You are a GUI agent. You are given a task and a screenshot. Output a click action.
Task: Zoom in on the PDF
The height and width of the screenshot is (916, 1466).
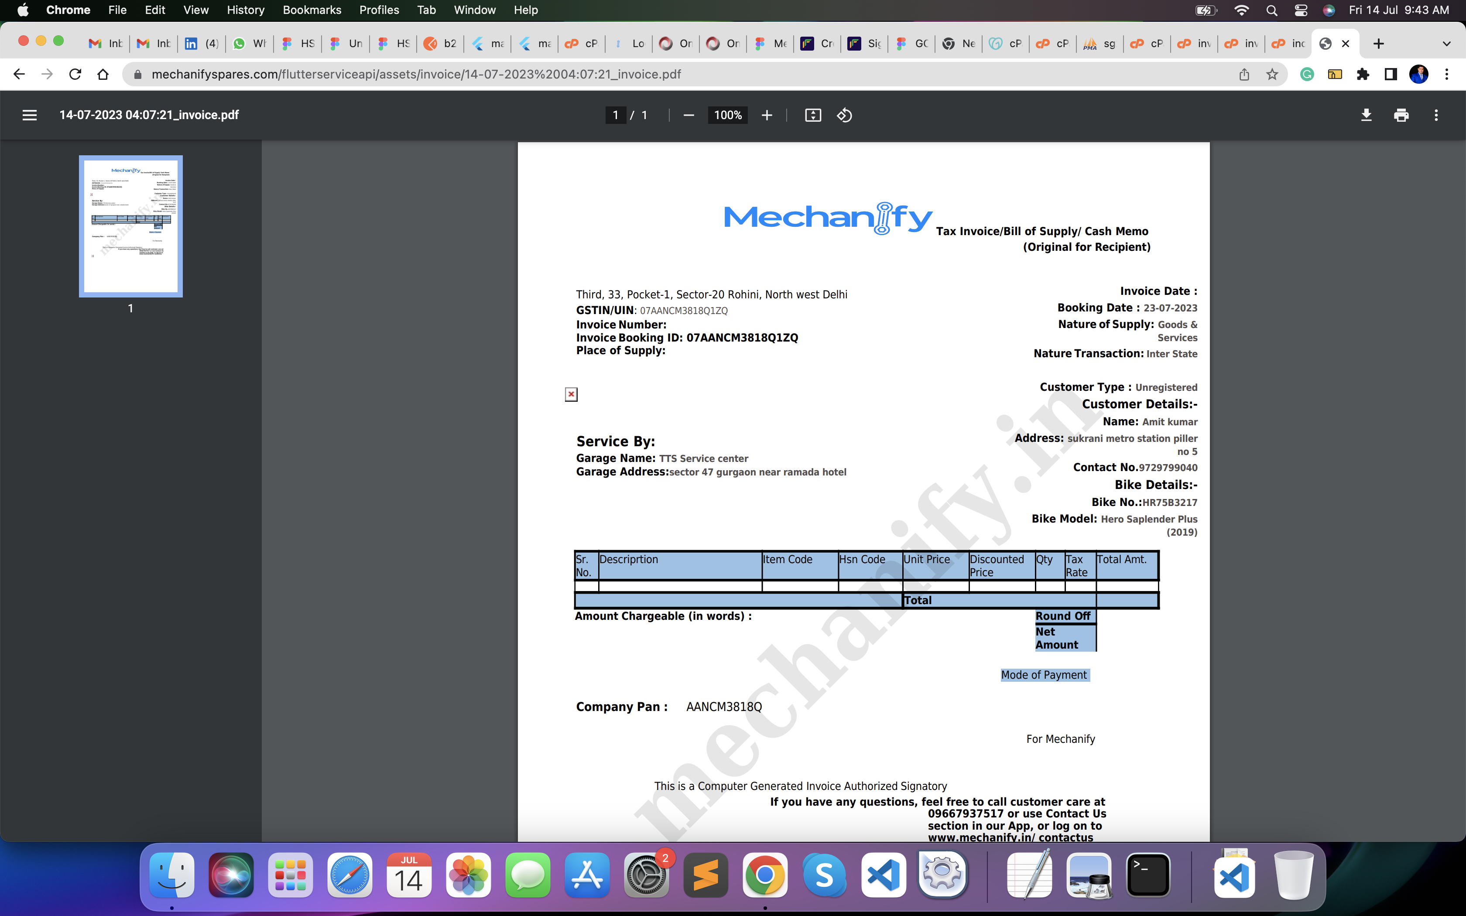767,115
